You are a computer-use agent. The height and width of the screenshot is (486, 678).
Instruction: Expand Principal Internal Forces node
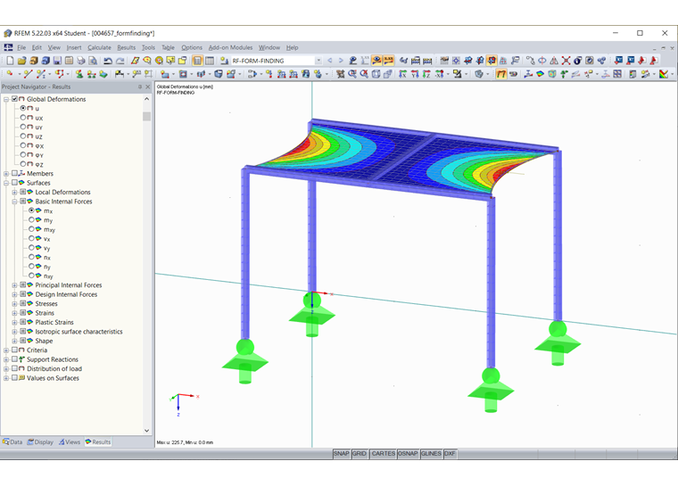14,285
